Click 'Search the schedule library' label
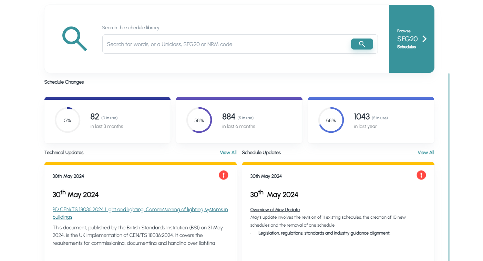This screenshot has width=483, height=261. 131,28
